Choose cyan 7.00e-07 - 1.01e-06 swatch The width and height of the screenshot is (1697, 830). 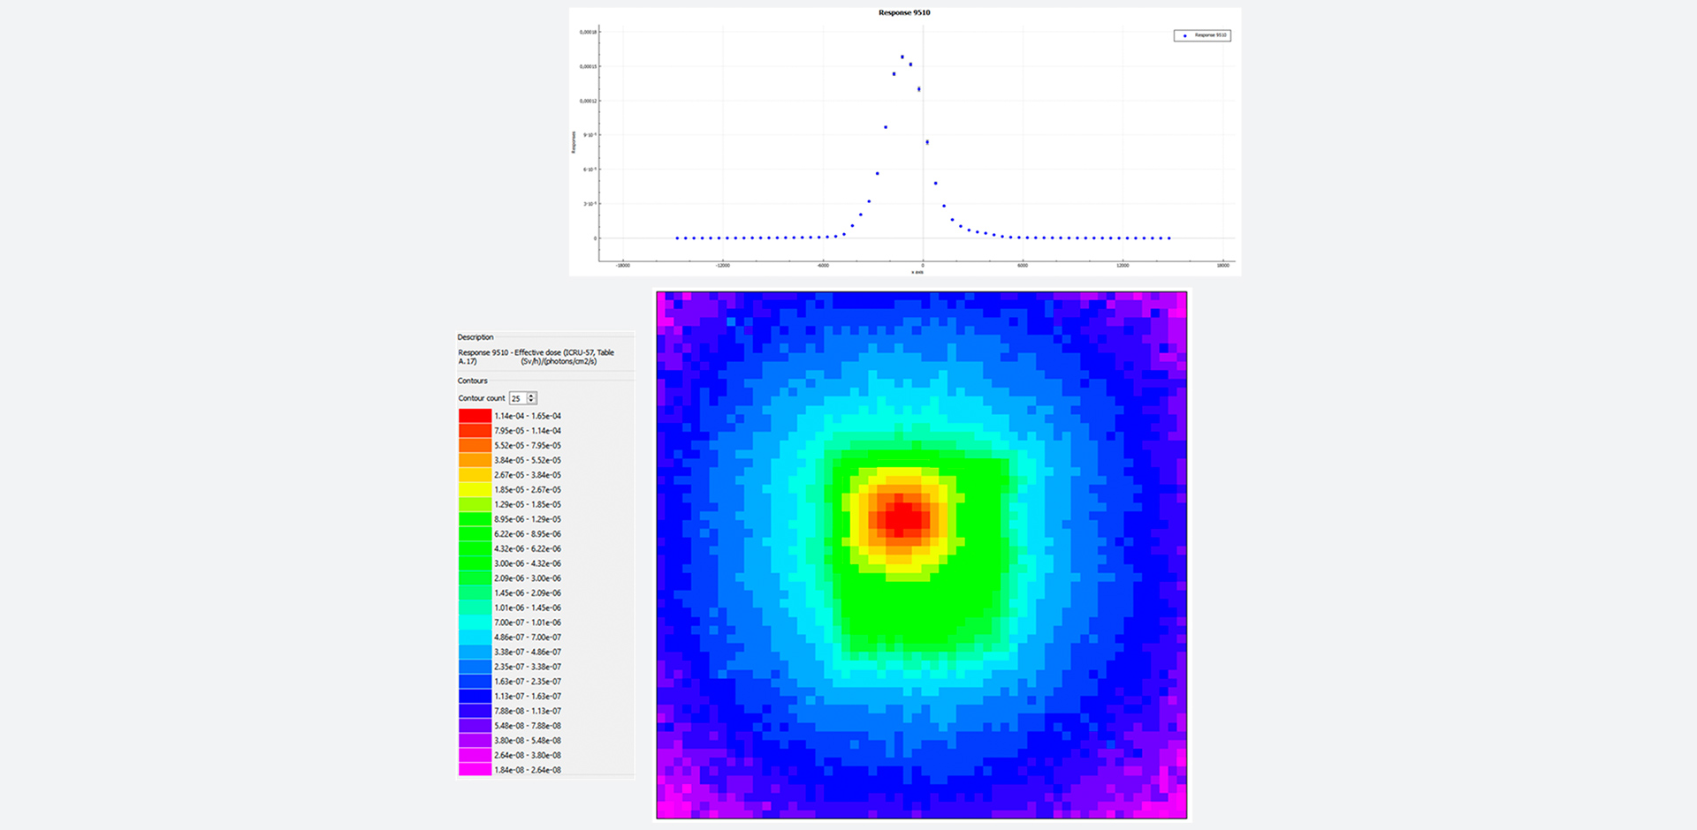pyautogui.click(x=475, y=622)
